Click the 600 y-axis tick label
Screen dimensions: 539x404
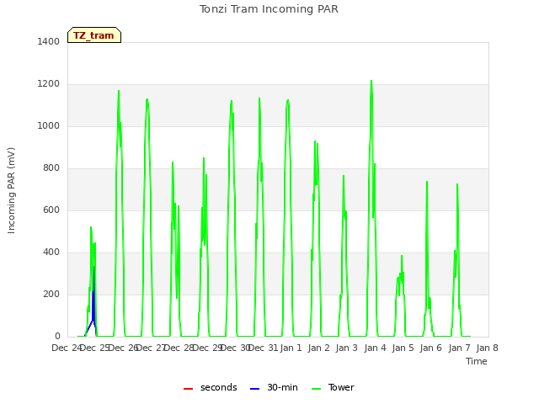click(x=51, y=210)
